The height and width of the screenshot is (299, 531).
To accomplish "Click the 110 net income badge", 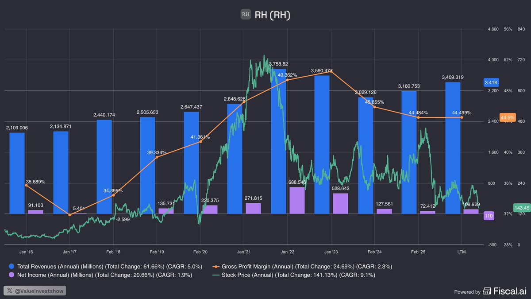I will pos(489,216).
